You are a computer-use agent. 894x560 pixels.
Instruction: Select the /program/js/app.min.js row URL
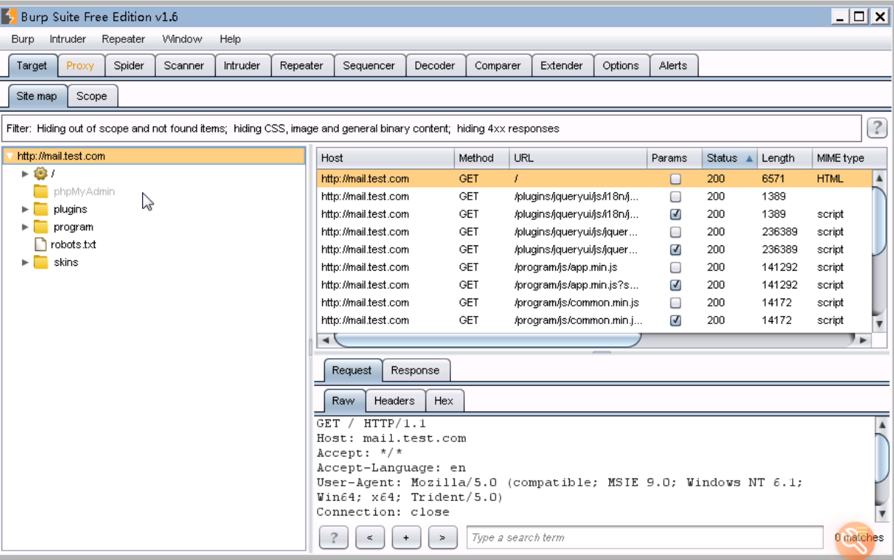pos(565,267)
